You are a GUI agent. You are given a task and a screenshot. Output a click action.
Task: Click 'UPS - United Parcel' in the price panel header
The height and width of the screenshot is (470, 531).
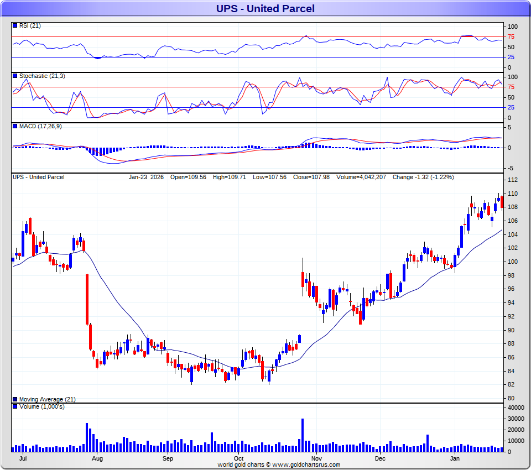(38, 177)
